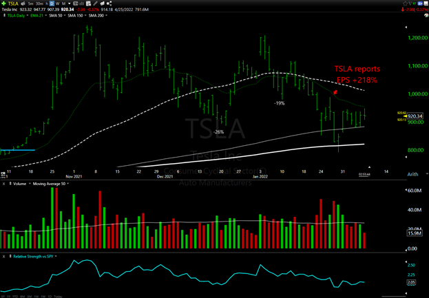Toggle the flag filter icon at top right
Screen dimensions: 429x298
pos(410,3)
